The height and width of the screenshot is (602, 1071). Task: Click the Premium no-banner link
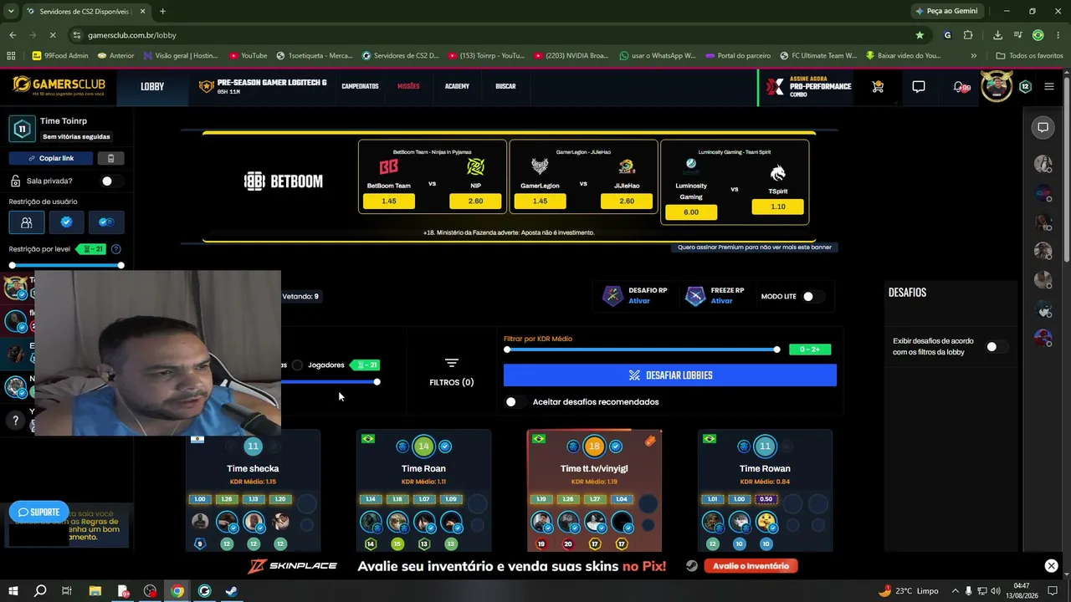point(755,247)
